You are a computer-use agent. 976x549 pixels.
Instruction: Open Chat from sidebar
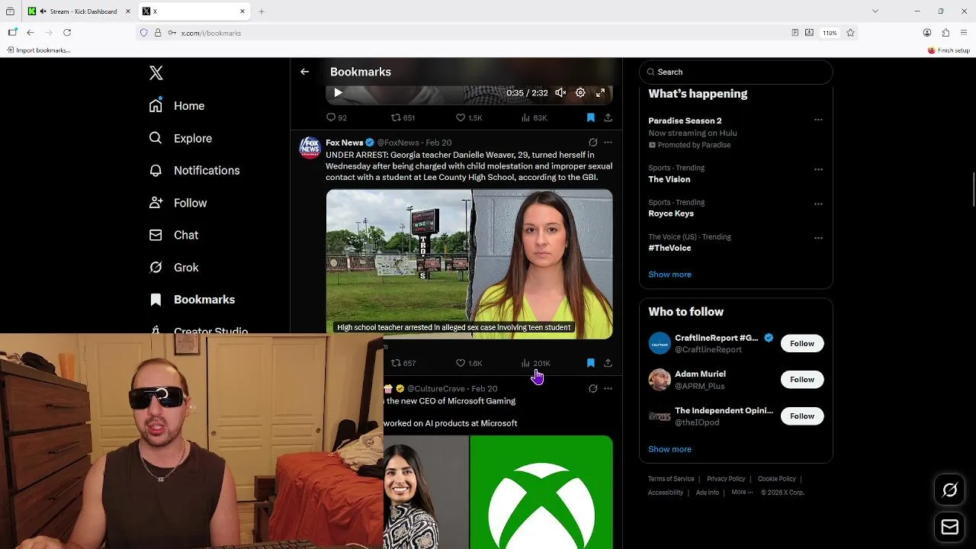[174, 235]
